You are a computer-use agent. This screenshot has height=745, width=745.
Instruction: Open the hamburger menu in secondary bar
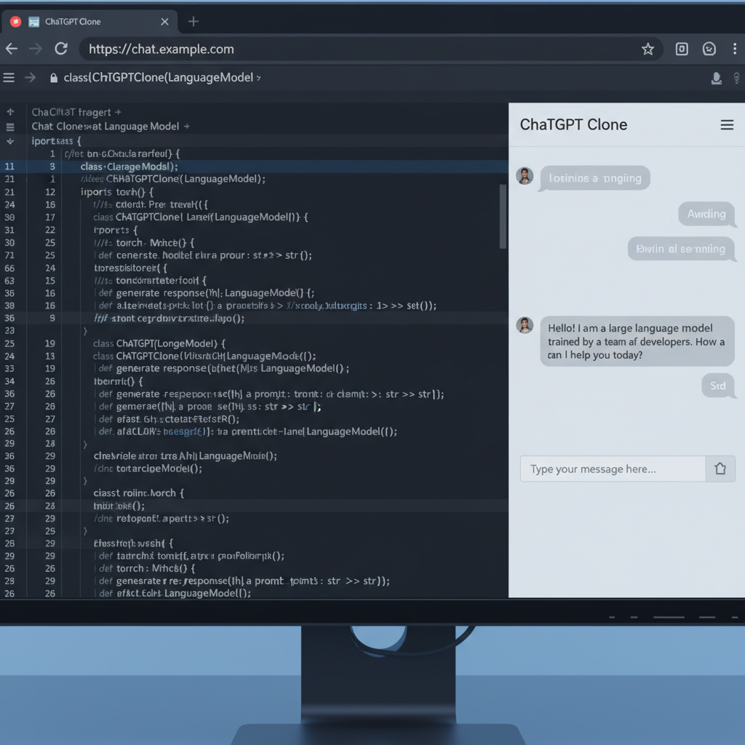click(x=9, y=77)
